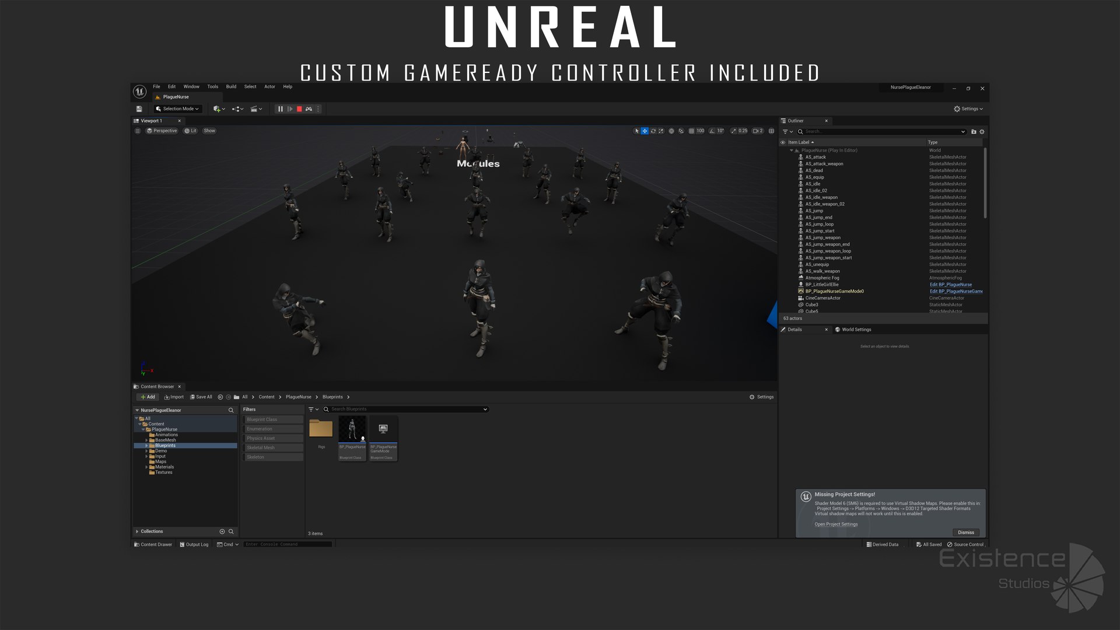Focus the Outliner search field
This screenshot has height=630, width=1120.
[881, 132]
